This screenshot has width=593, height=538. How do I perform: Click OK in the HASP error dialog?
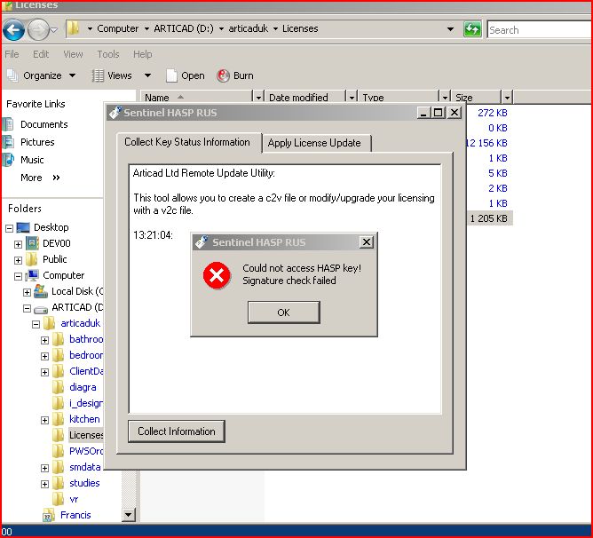pos(283,313)
